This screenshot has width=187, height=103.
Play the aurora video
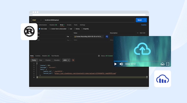coord(115,64)
